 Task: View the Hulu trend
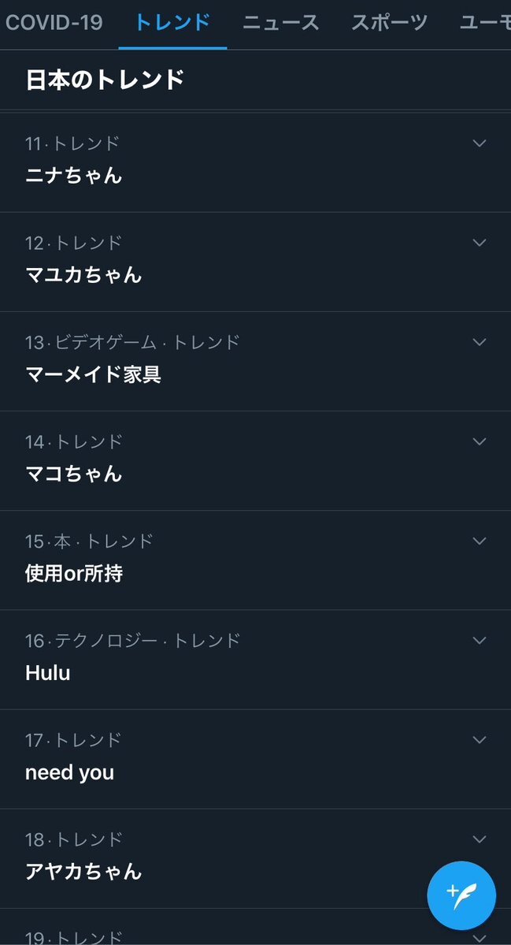tap(255, 660)
